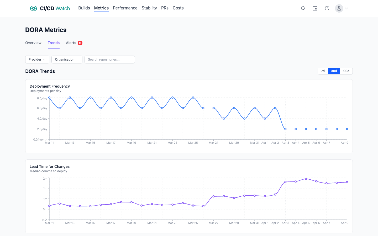378x236 pixels.
Task: Open the notifications bell icon
Action: pos(303,8)
